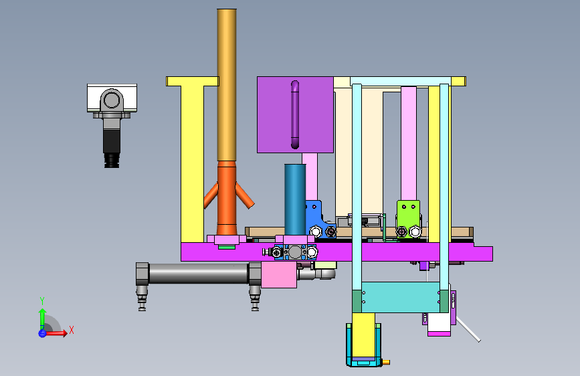The width and height of the screenshot is (580, 376).
Task: Select the pink block at cylinder end
Action: point(279,274)
